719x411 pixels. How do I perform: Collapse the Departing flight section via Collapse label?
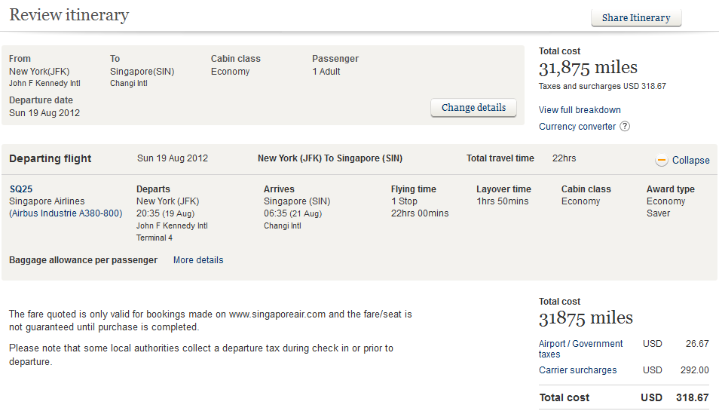690,160
